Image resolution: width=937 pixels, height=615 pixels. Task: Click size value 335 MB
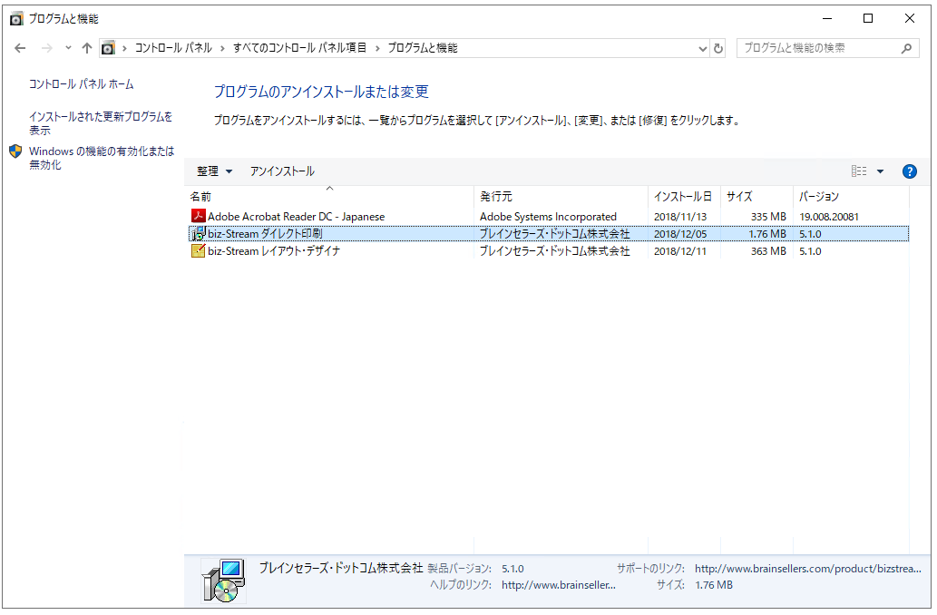(x=768, y=217)
